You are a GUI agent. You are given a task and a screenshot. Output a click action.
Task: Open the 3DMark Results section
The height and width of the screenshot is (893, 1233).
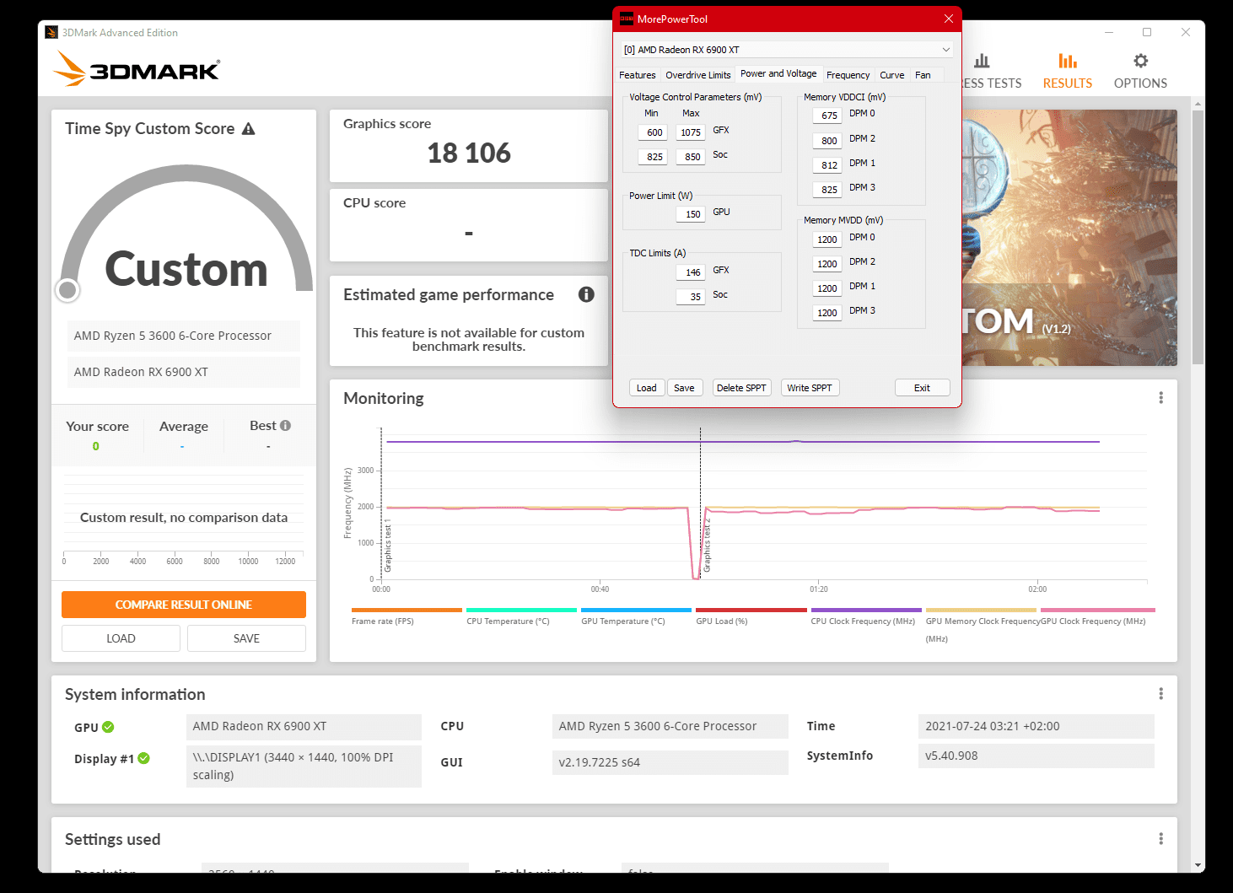[1067, 71]
